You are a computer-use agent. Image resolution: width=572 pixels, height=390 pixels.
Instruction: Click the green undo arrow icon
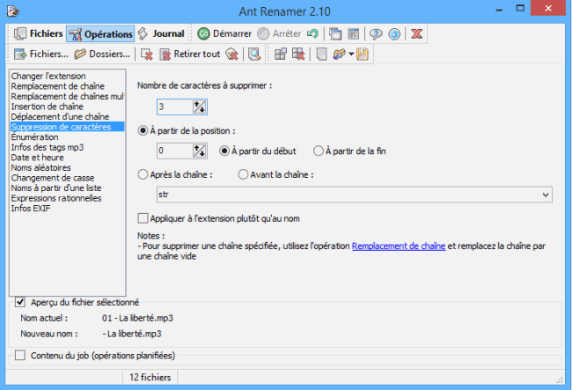[312, 34]
